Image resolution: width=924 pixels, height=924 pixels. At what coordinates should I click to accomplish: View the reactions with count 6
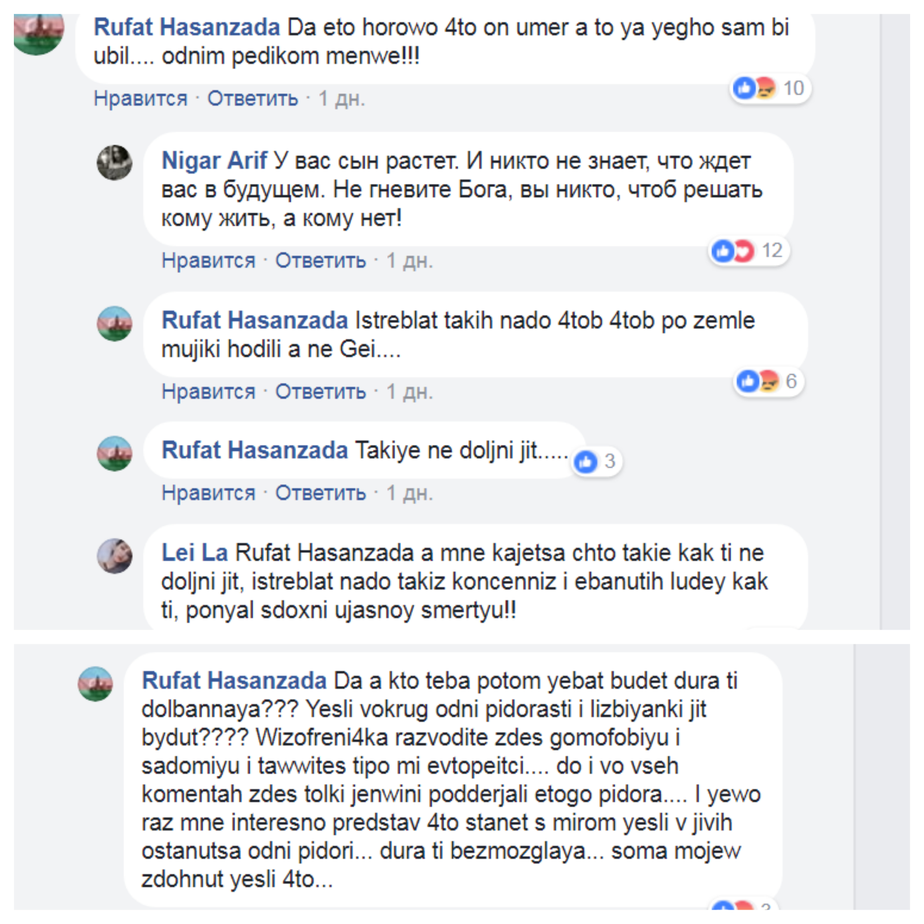tap(768, 381)
